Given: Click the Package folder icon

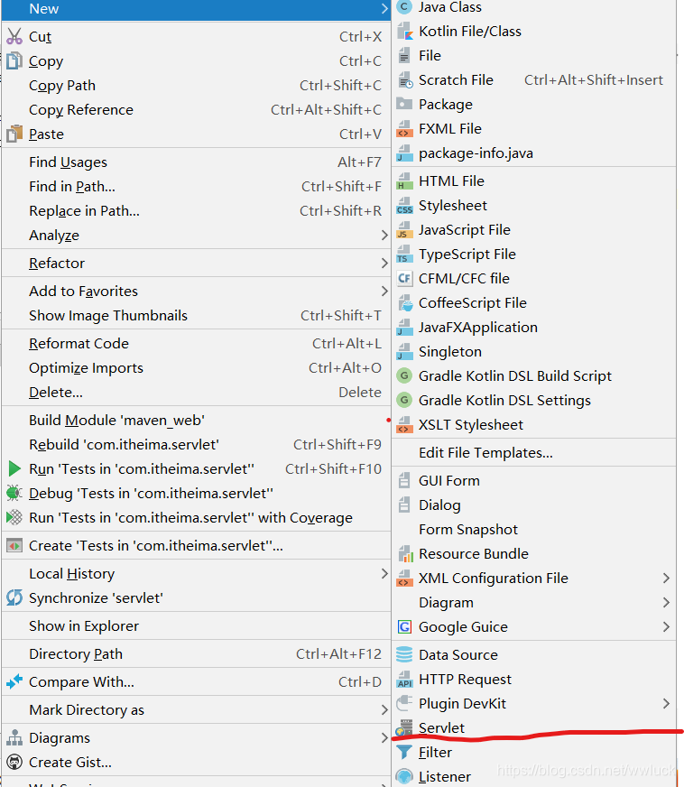Looking at the screenshot, I should coord(404,104).
